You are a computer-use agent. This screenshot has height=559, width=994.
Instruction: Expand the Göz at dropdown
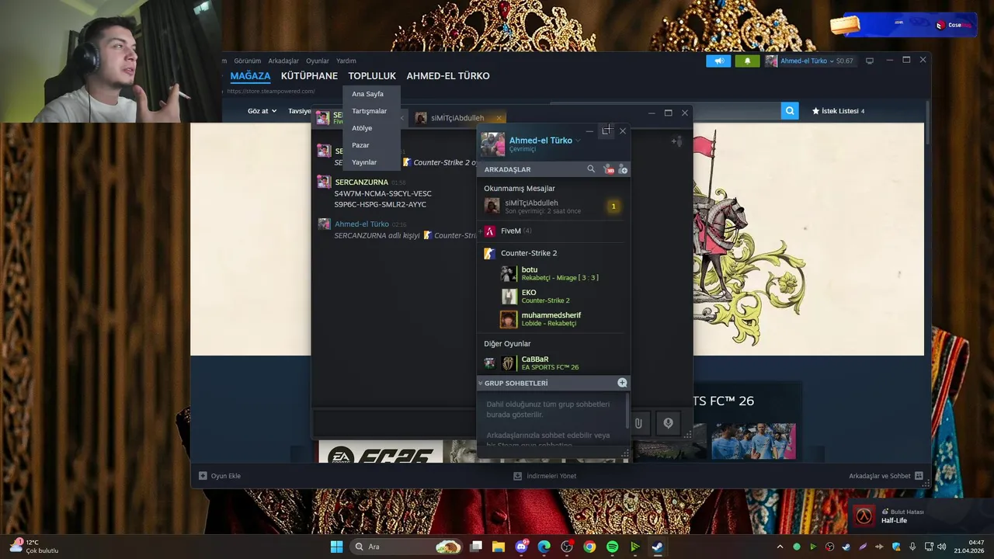[x=262, y=111]
